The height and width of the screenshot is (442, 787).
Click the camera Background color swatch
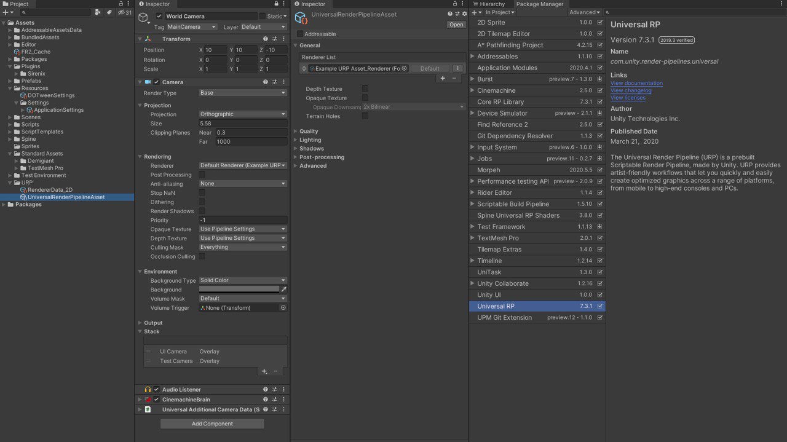[239, 289]
